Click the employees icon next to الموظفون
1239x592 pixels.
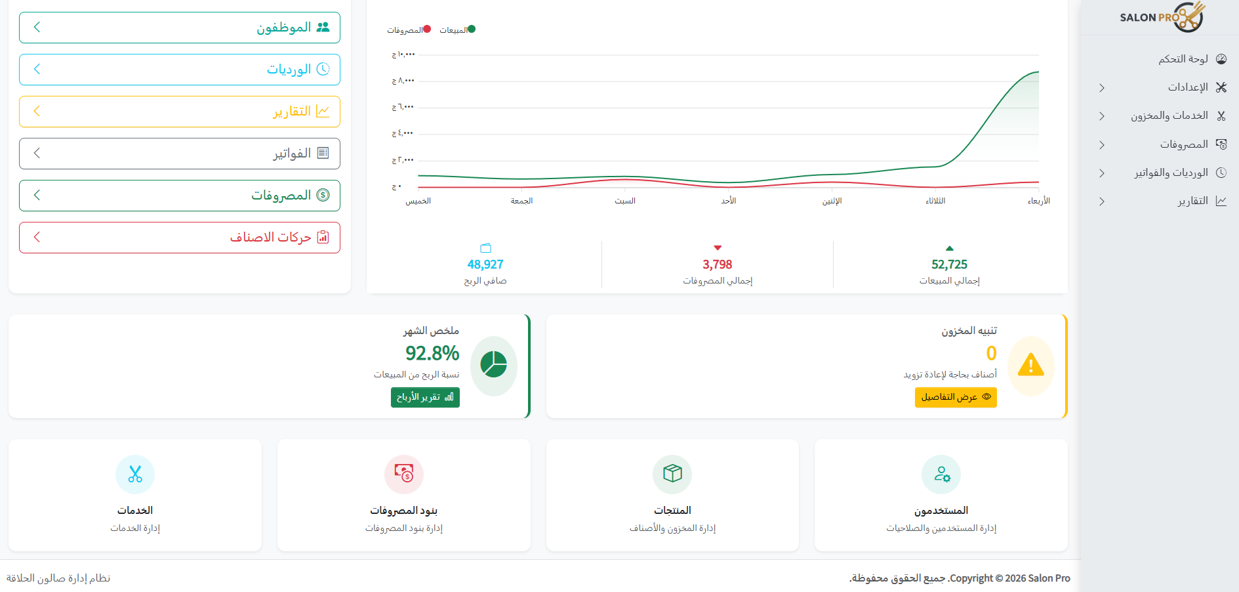(x=323, y=27)
